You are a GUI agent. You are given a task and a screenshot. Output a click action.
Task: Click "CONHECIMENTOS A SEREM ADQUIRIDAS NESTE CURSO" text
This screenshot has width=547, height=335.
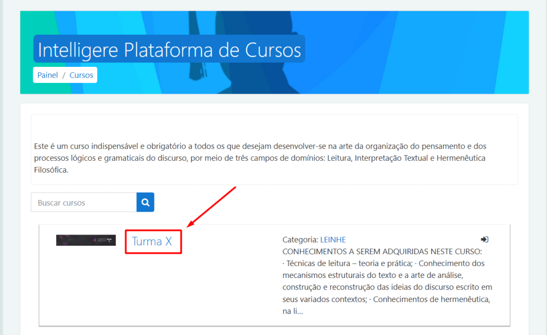pos(382,252)
